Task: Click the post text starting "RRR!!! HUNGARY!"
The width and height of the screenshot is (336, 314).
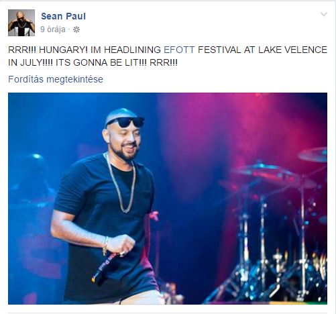Action: (x=168, y=56)
